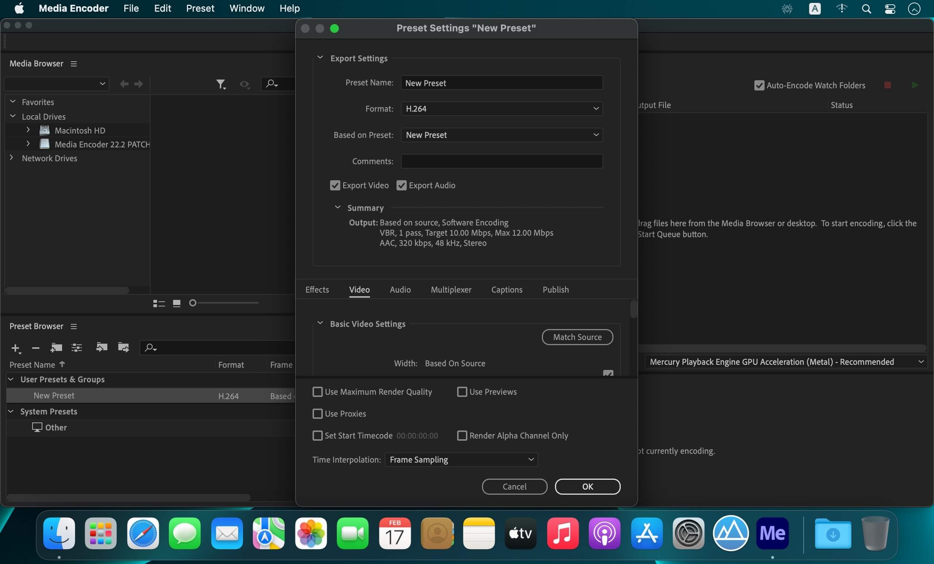This screenshot has width=934, height=564.
Task: Open Media Encoder from the Dock
Action: pos(772,533)
